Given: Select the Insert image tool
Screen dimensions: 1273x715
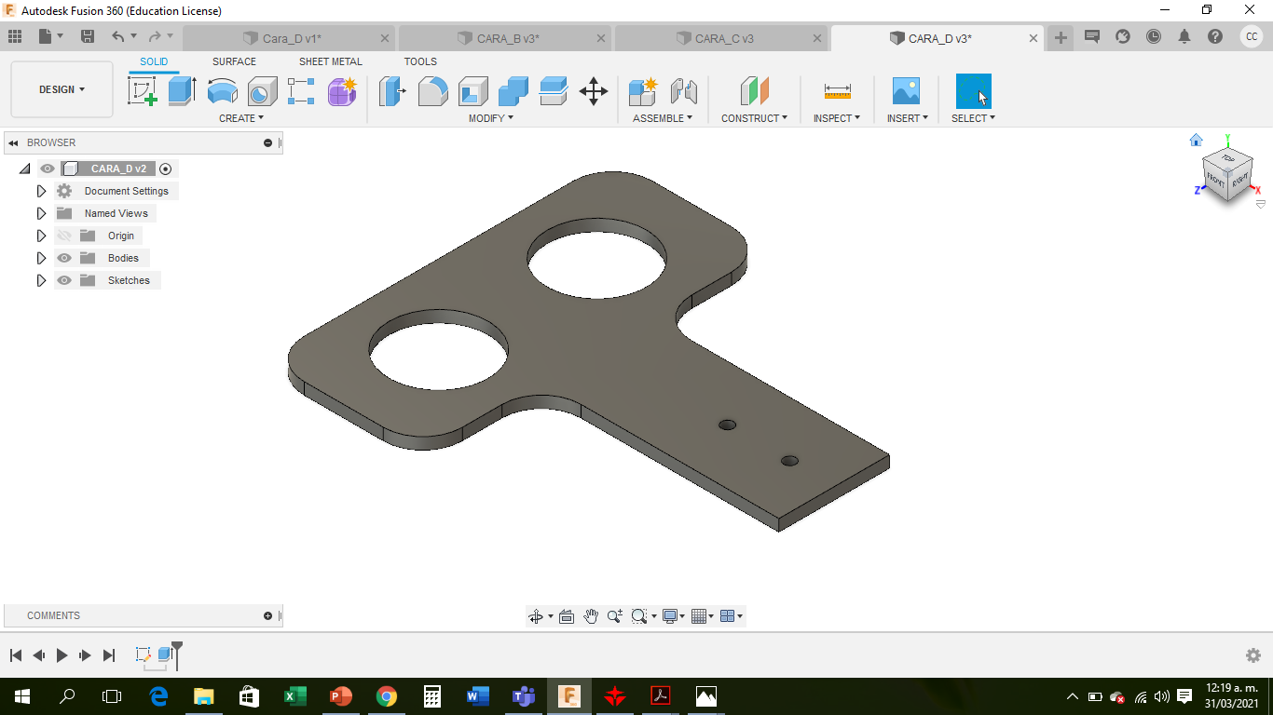Looking at the screenshot, I should (906, 91).
